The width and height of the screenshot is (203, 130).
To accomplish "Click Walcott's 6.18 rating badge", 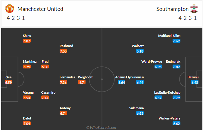I will pyautogui.click(x=140, y=51).
